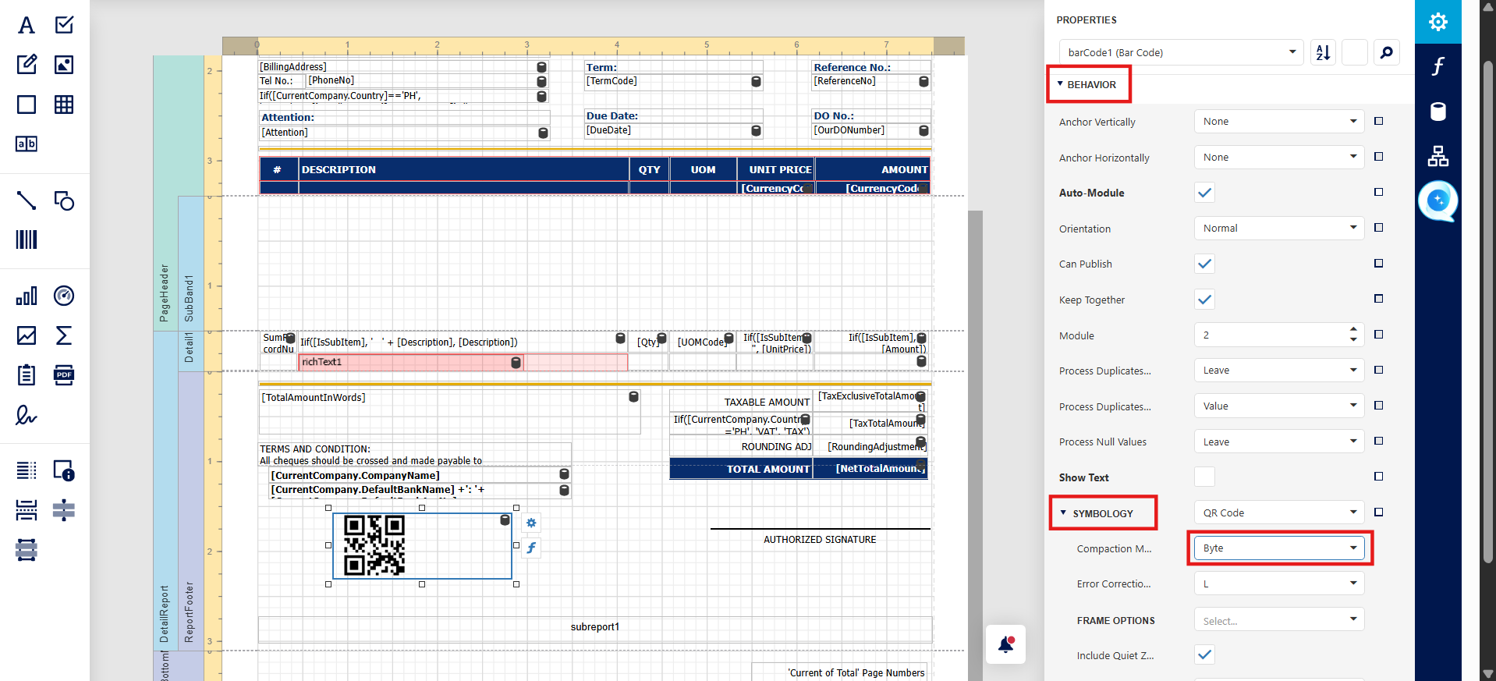Viewport: 1496px width, 681px height.
Task: Click the notification bell button
Action: coord(1005,644)
